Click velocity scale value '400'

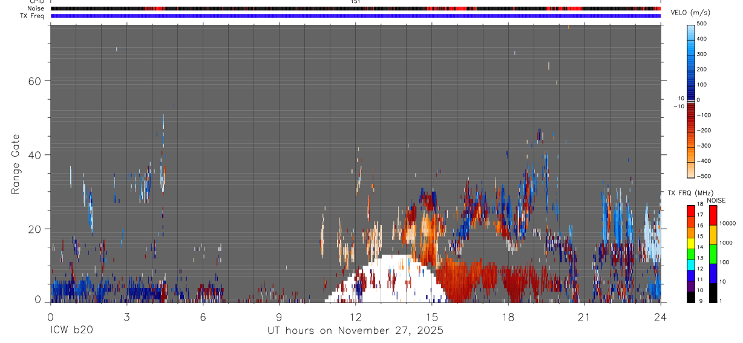point(702,39)
